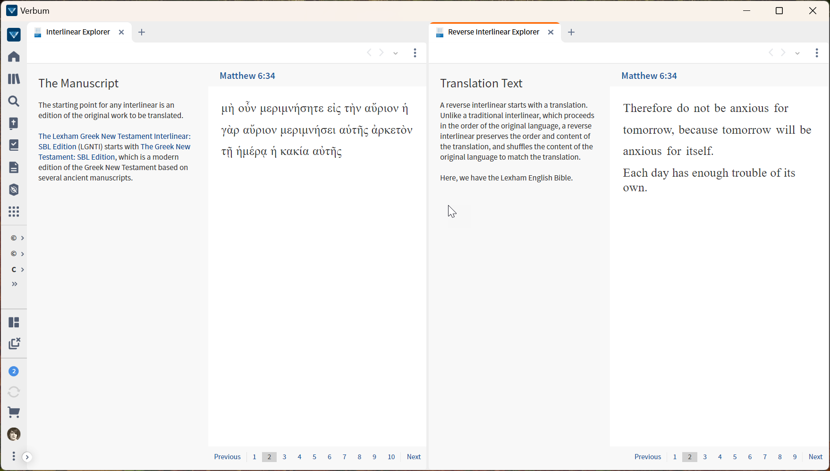Open Matthew 6:34 link in right panel
This screenshot has height=471, width=830.
(649, 76)
